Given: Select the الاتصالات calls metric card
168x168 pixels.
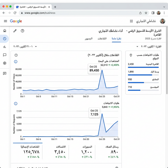Looking at the screenshot, I should [x=60, y=151].
